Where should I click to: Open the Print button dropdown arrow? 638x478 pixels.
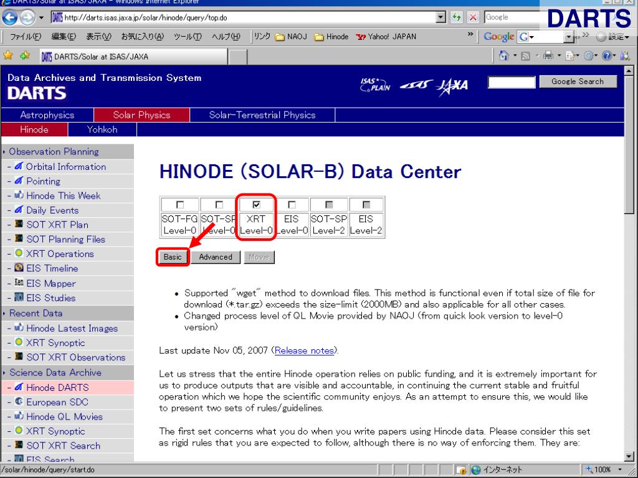click(x=559, y=55)
